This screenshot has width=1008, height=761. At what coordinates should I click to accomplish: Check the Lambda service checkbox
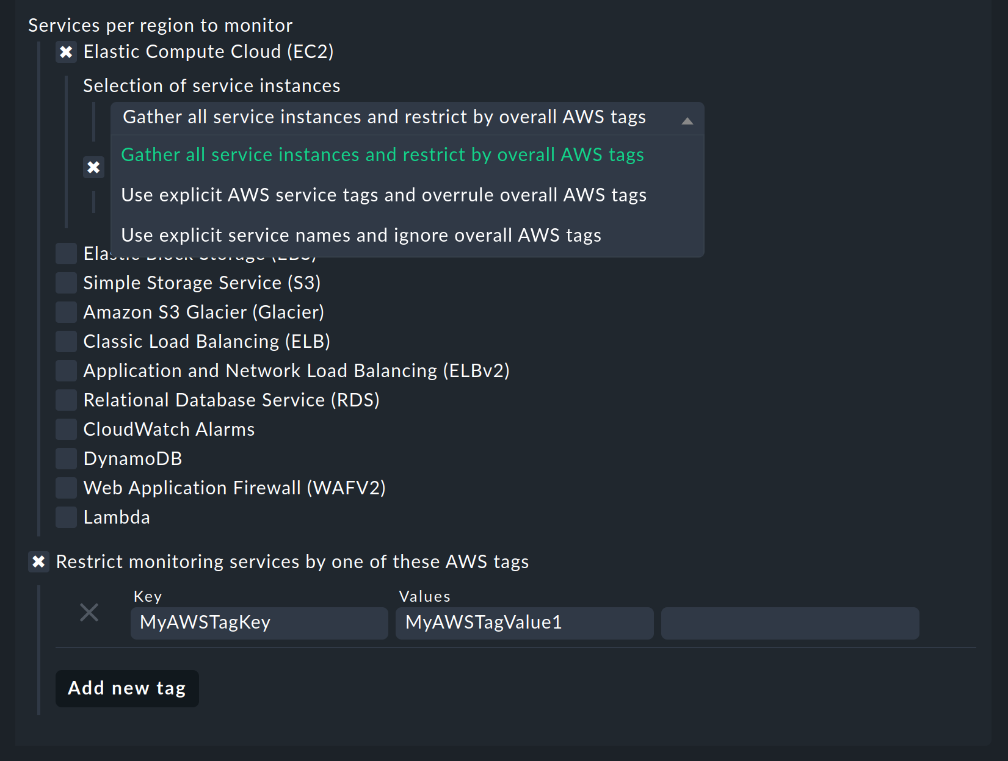pos(65,517)
